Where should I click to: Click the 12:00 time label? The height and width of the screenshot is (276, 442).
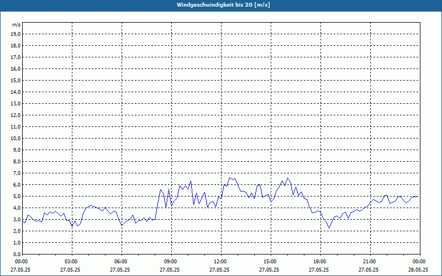tap(220, 262)
